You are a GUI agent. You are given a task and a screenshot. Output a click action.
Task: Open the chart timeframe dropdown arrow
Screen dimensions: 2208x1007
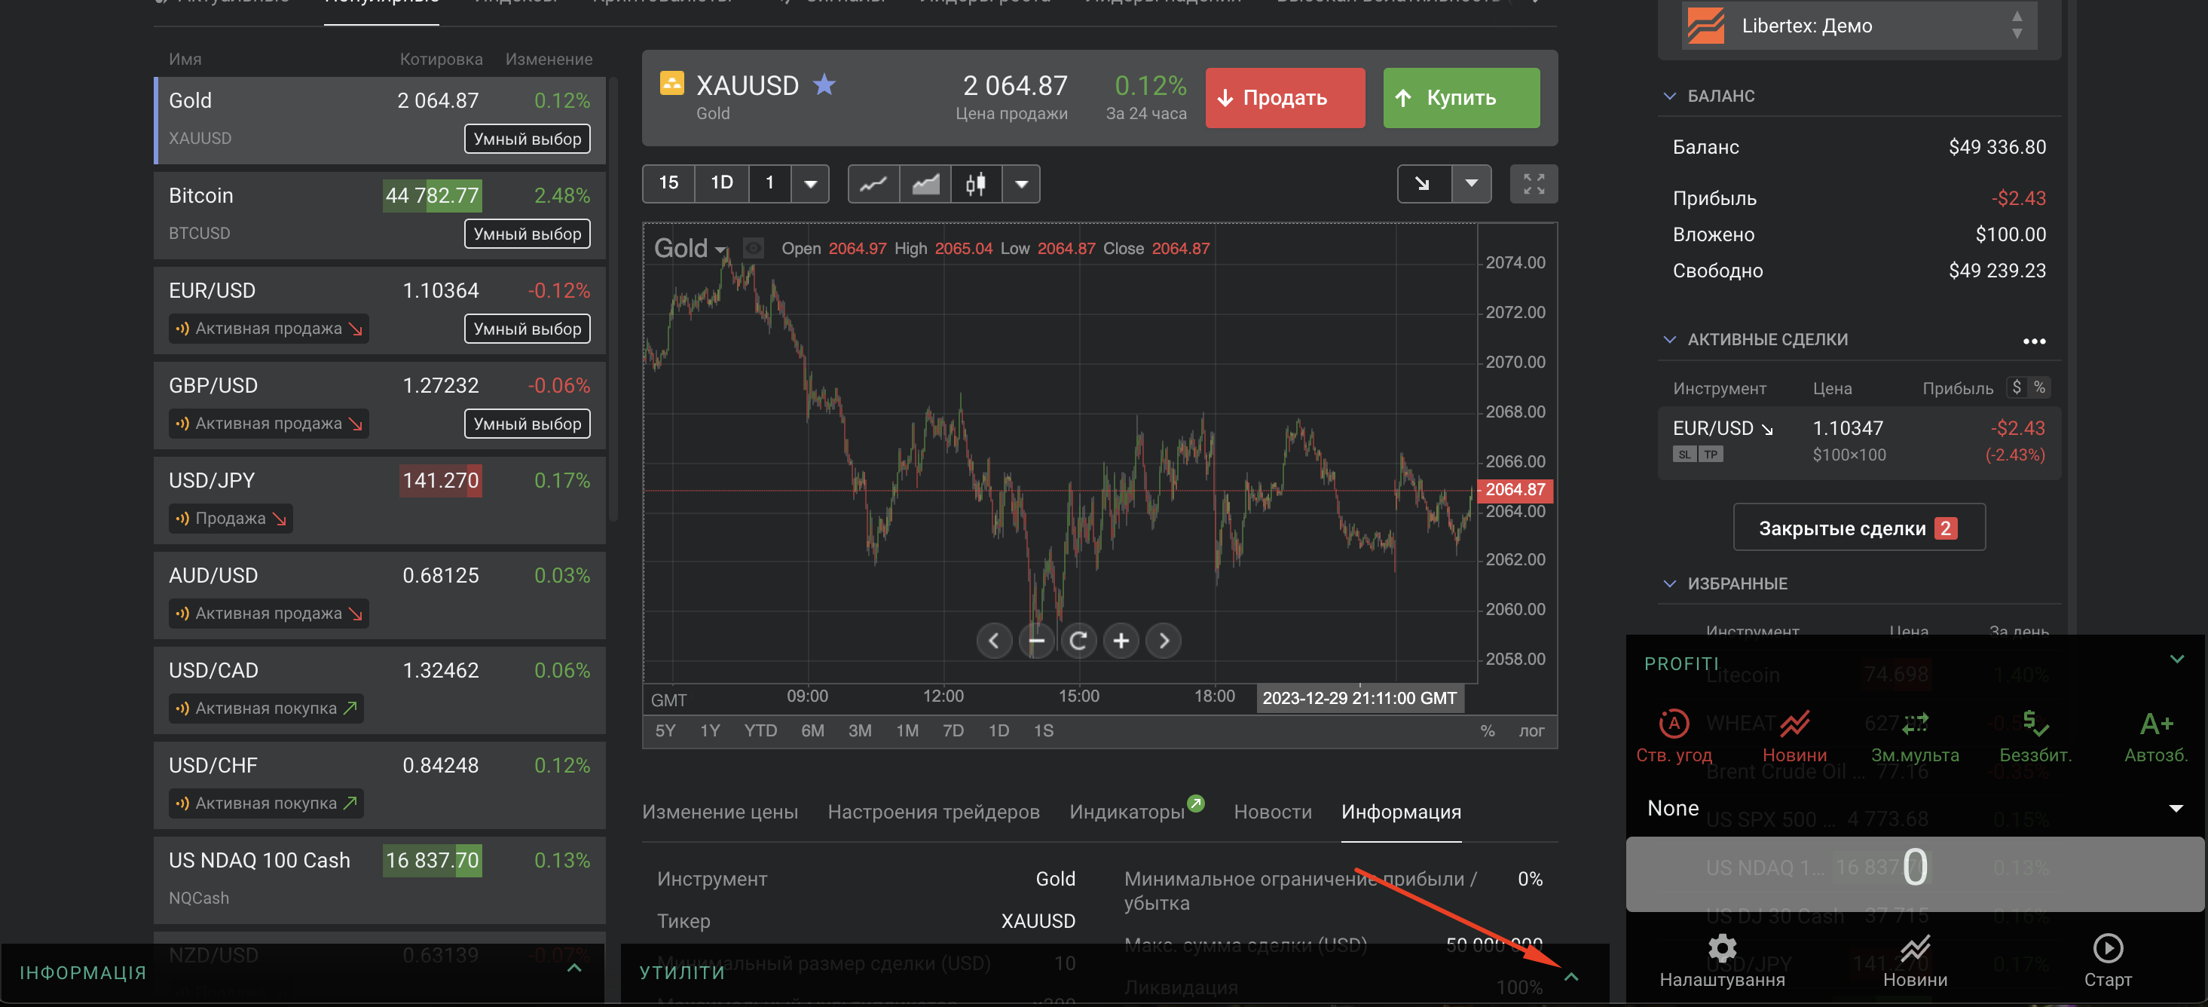(810, 183)
